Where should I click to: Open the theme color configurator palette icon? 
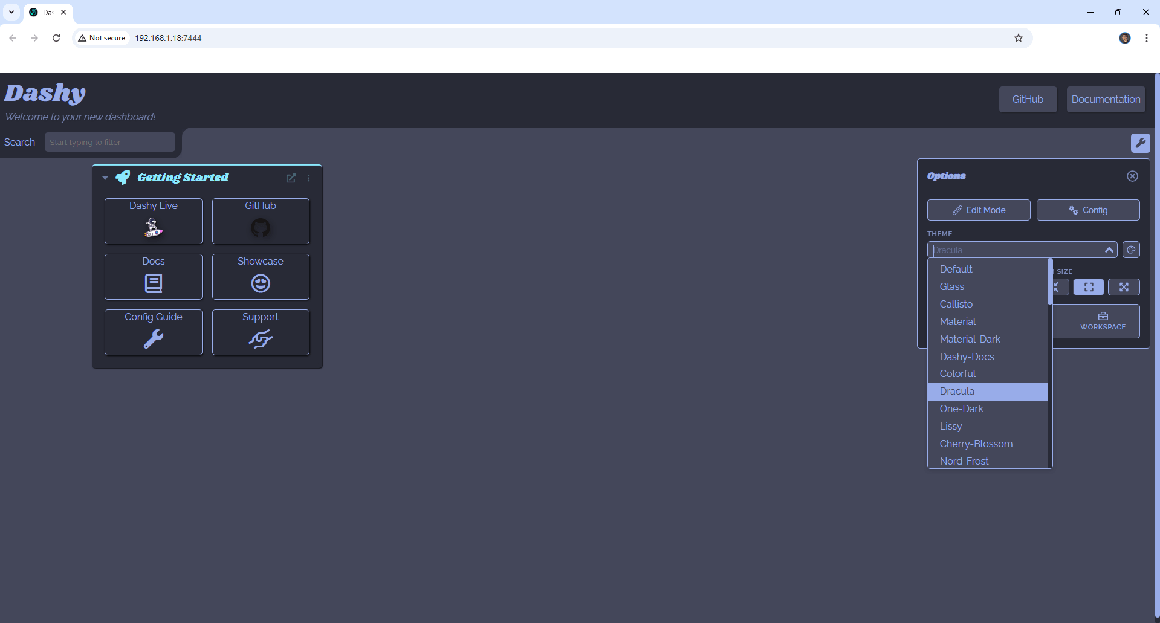1131,250
